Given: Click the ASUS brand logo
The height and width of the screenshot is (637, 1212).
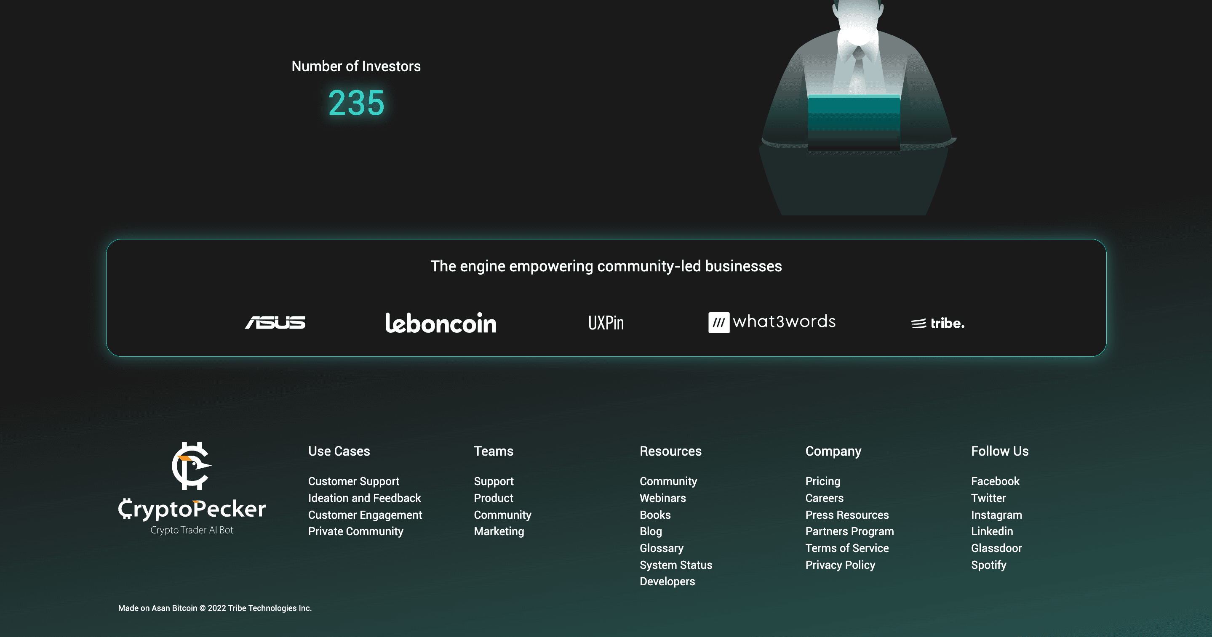Looking at the screenshot, I should (x=275, y=322).
